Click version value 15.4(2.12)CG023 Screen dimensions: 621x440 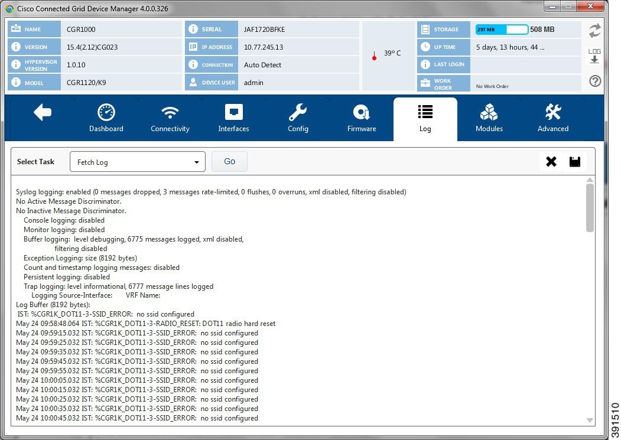pos(92,47)
